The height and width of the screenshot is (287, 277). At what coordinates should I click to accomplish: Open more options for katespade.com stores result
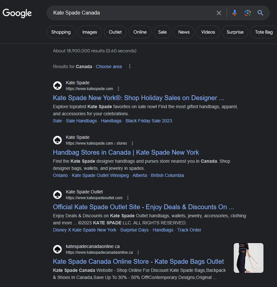pyautogui.click(x=132, y=143)
